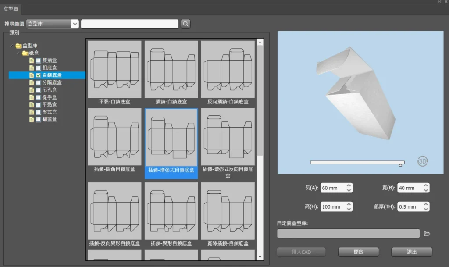This screenshot has height=267, width=449.
Task: Click the magnifier search icon button
Action: [185, 24]
